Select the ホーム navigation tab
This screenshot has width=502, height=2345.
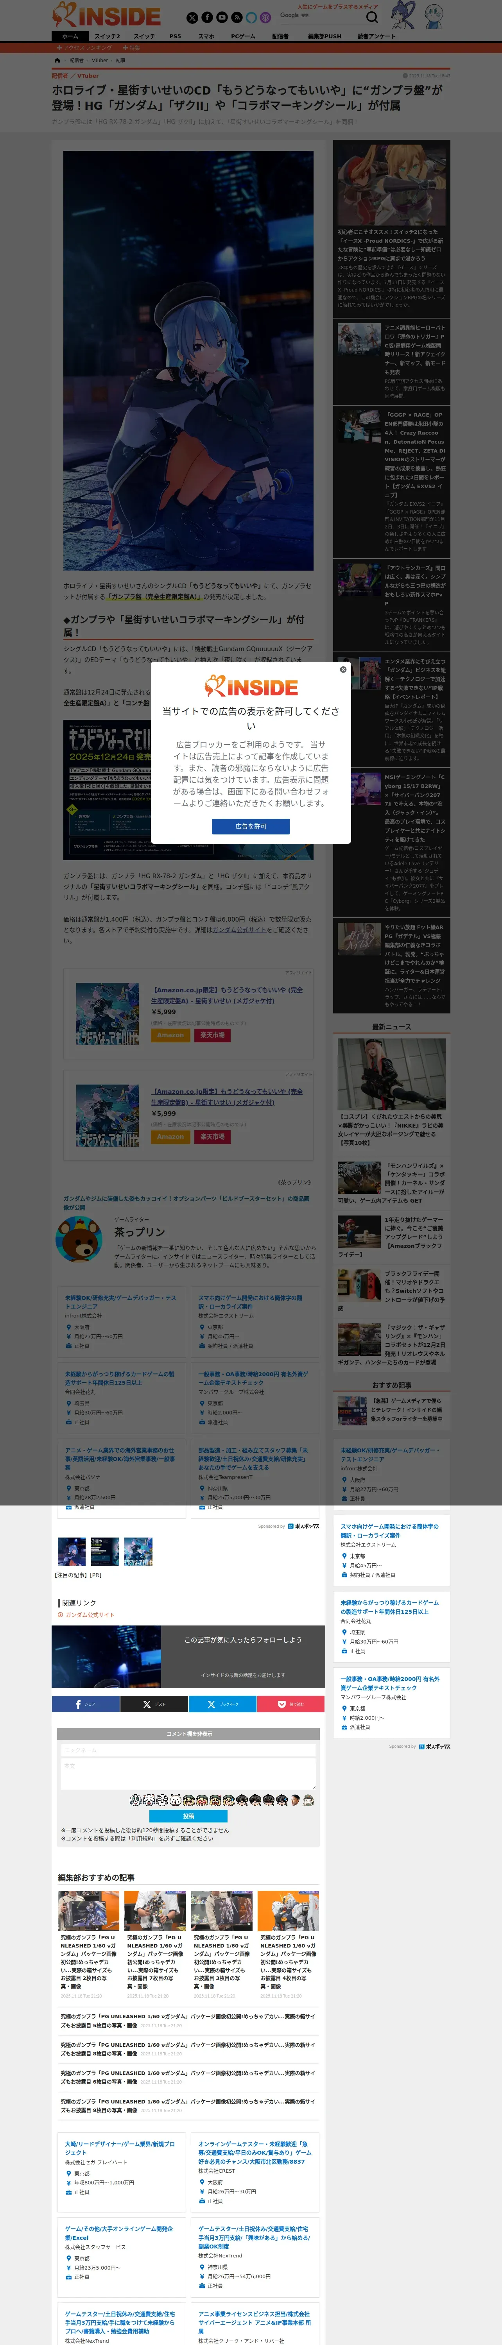tap(70, 36)
